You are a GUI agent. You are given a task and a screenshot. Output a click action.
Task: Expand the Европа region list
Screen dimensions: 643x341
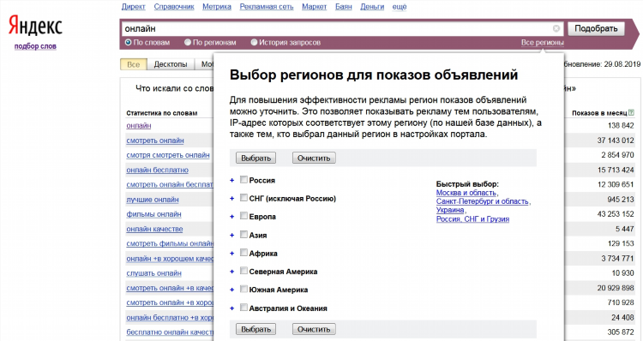pyautogui.click(x=232, y=217)
